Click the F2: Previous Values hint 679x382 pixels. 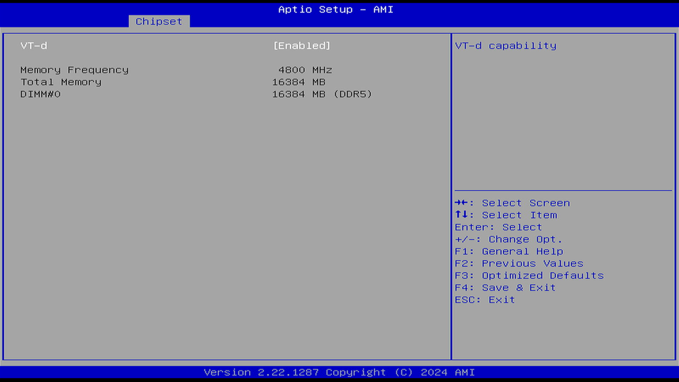(x=519, y=264)
